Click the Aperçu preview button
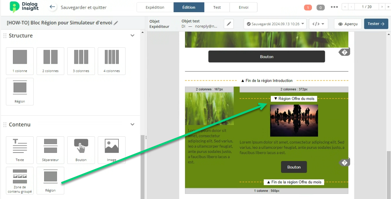This screenshot has width=391, height=199. (348, 24)
